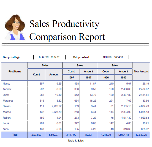The height and width of the screenshot is (147, 152).
Task: Click the saleswoman avatar image
Action: (x=15, y=27)
